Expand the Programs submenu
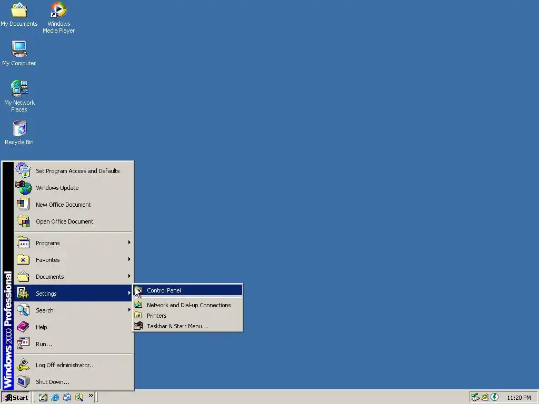The height and width of the screenshot is (404, 539). [73, 243]
